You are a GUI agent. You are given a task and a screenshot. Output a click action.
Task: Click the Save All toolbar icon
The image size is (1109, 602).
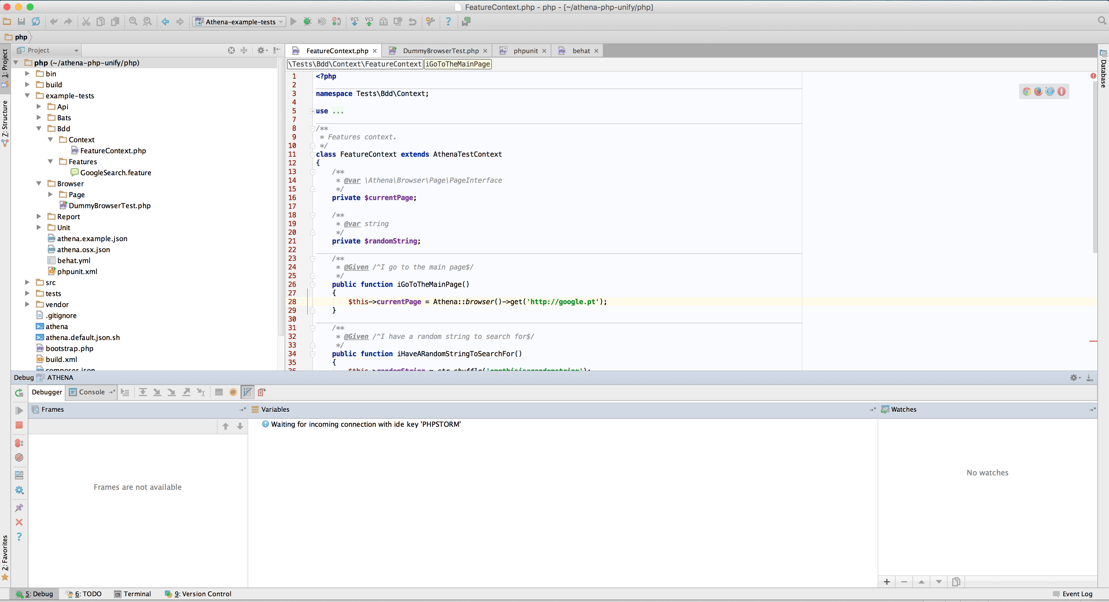tap(21, 21)
